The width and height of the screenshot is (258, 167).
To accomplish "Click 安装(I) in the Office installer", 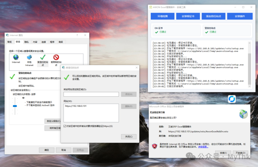I will click(x=223, y=153).
